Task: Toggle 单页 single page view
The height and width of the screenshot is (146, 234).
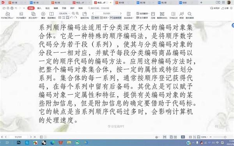Action: click(95, 18)
